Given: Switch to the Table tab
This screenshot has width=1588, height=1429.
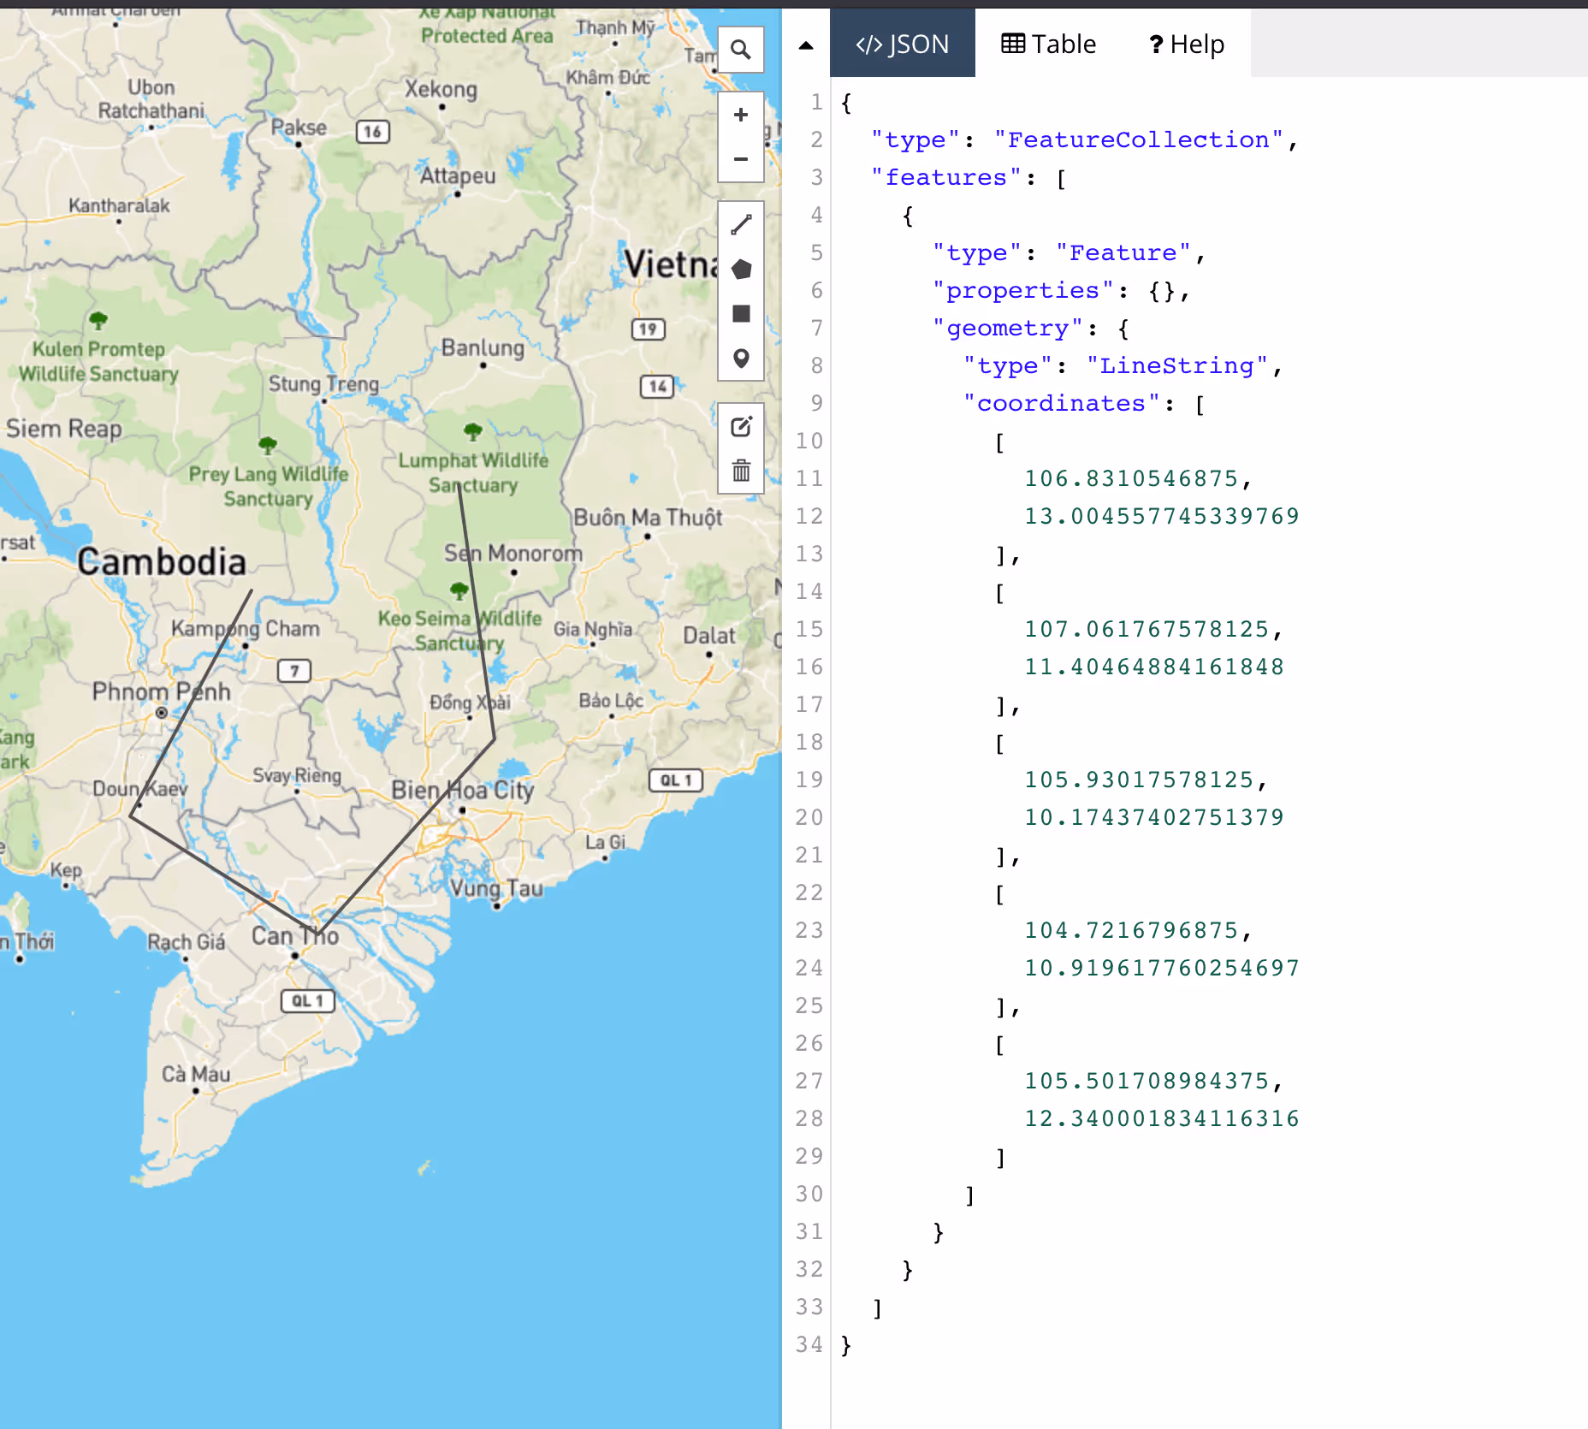Looking at the screenshot, I should click(x=1048, y=44).
